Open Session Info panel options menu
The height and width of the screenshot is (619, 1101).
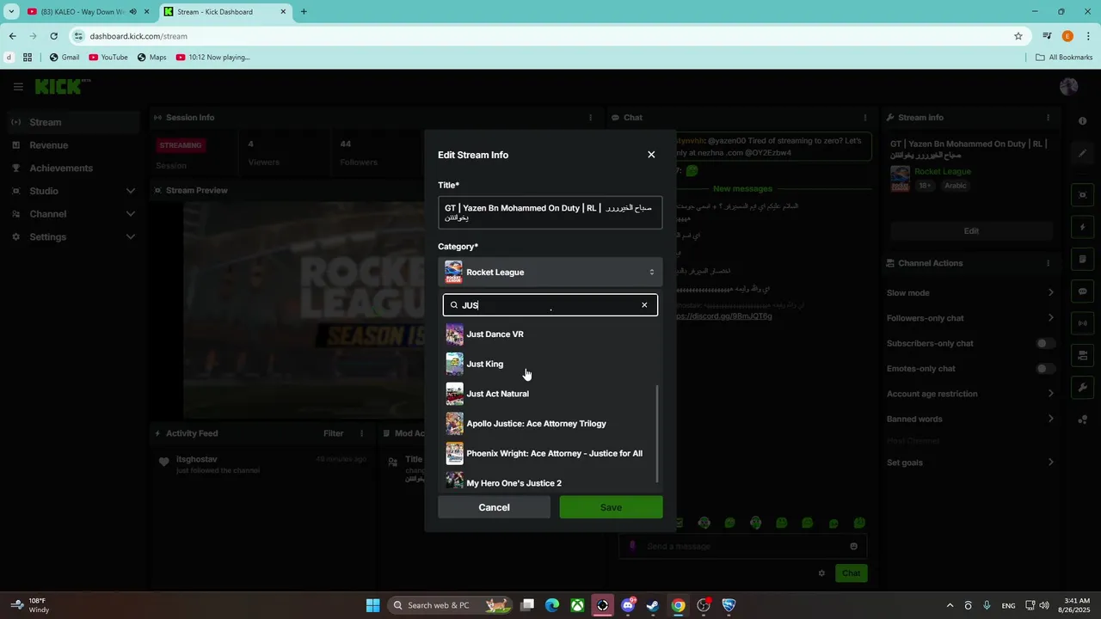click(590, 118)
